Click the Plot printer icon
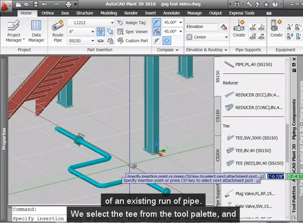The width and height of the screenshot is (303, 223). pos(68,4)
